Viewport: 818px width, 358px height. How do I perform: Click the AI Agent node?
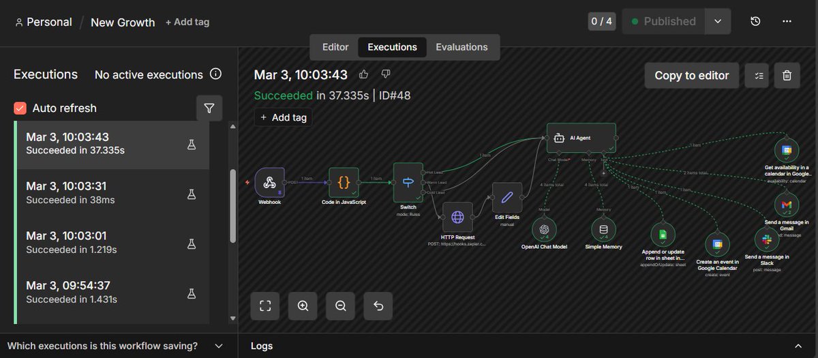581,138
